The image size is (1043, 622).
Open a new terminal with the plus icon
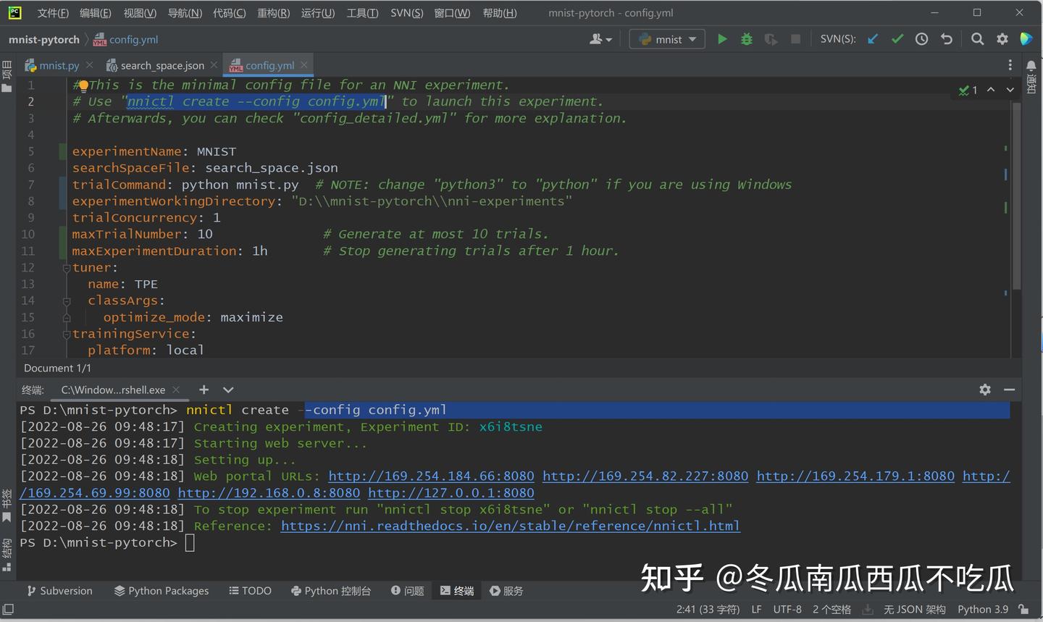[x=204, y=390]
